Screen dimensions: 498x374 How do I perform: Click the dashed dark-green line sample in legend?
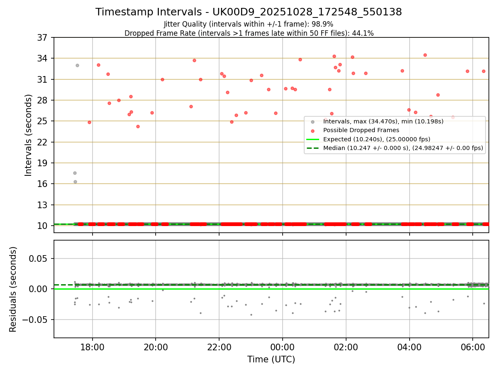313,148
